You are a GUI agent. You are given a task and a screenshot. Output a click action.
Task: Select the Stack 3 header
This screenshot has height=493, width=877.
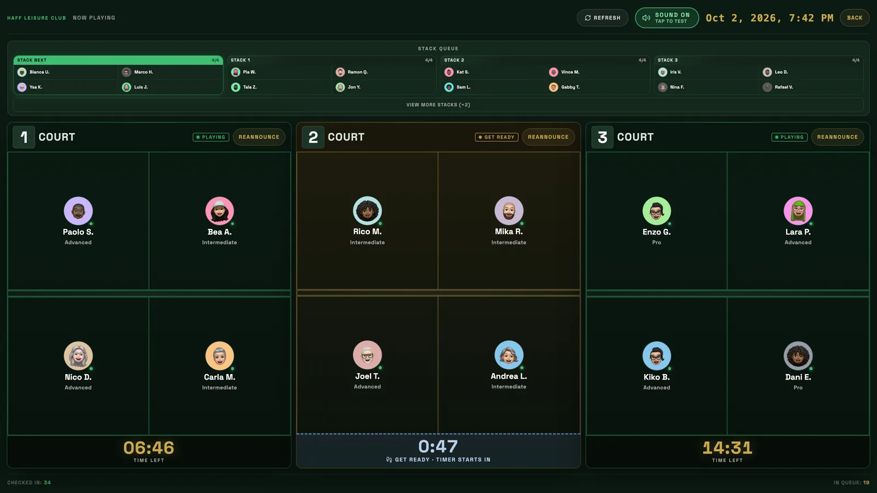click(x=759, y=60)
